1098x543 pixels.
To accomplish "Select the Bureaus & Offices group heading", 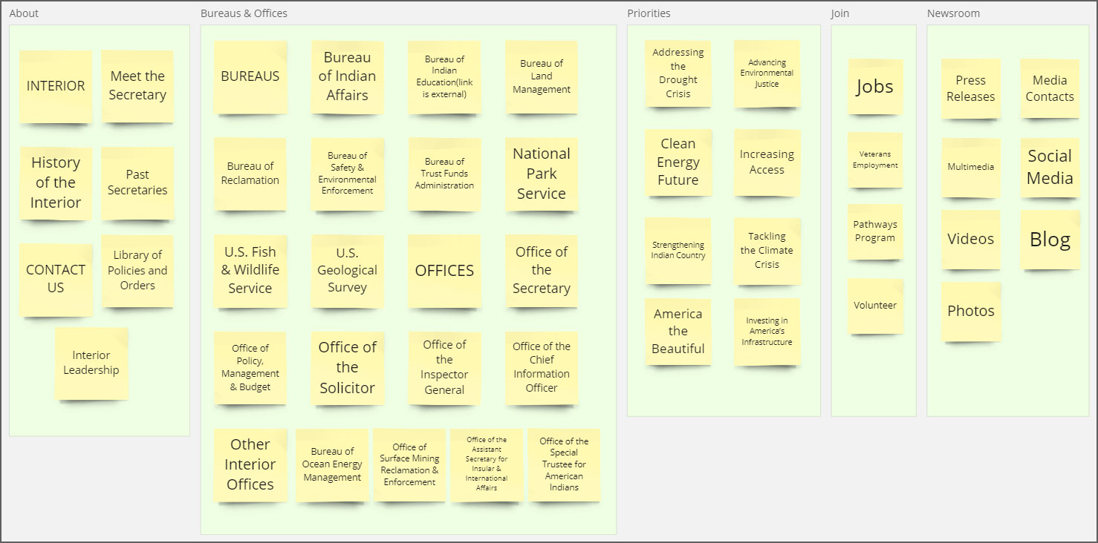I will tap(244, 13).
